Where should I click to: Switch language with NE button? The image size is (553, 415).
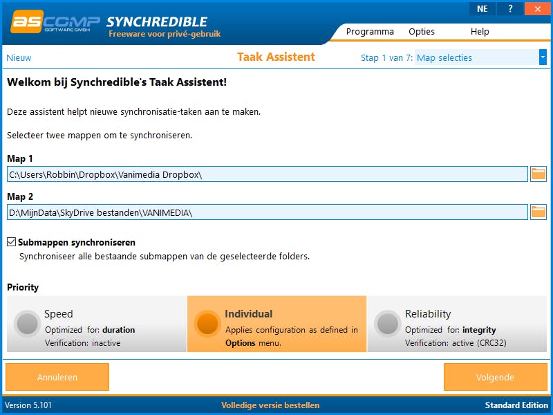point(482,8)
